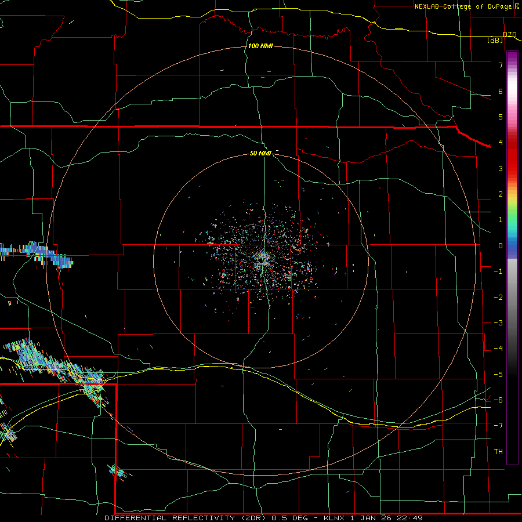This screenshot has width=522, height=522.
Task: Click the '0.5 DEG' elevation angle text
Action: coord(288,518)
